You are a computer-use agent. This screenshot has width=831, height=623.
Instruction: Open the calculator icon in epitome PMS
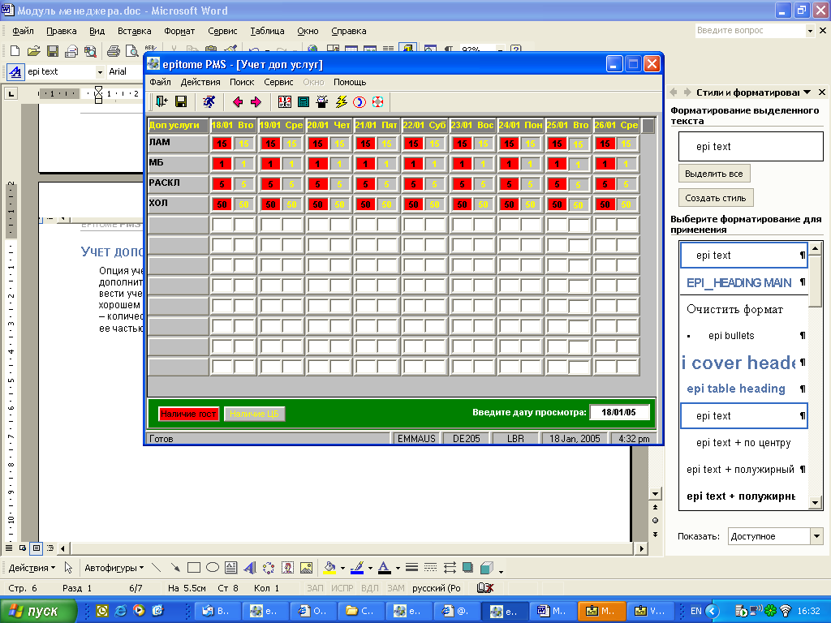304,101
